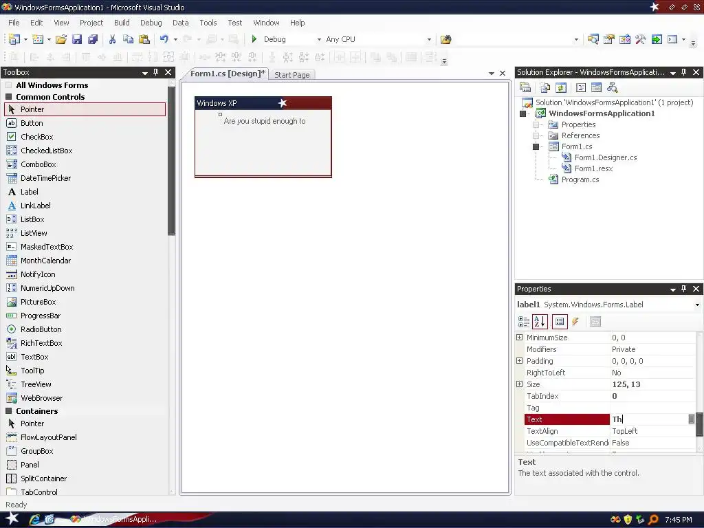
Task: Select the Pointer tool under Common Controls
Action: [85, 109]
